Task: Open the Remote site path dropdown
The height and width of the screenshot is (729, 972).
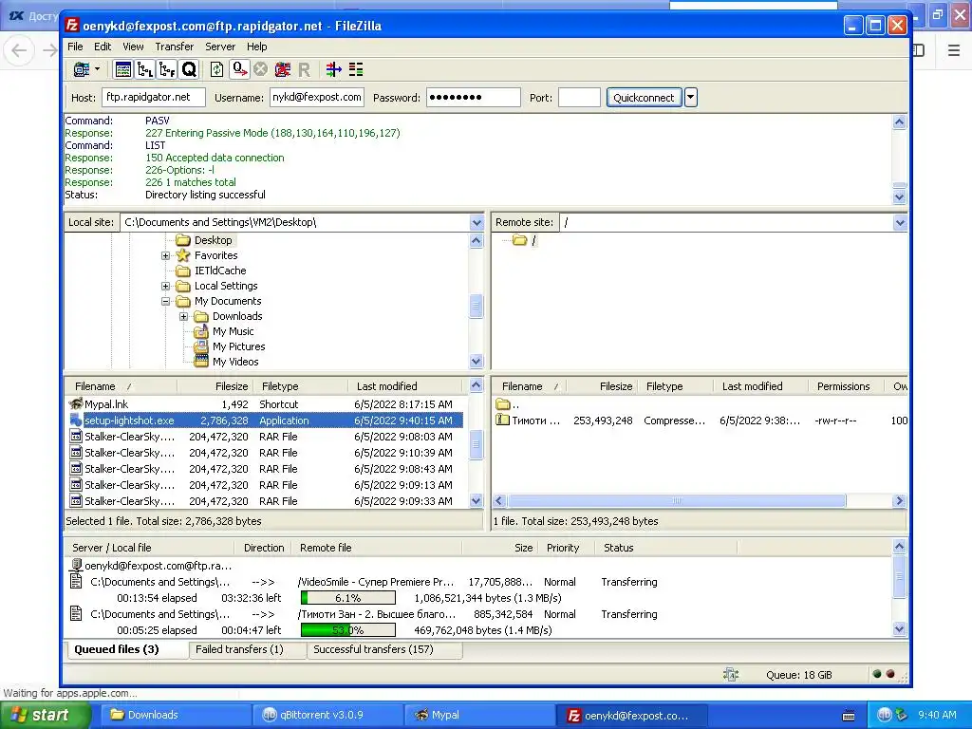Action: (900, 222)
